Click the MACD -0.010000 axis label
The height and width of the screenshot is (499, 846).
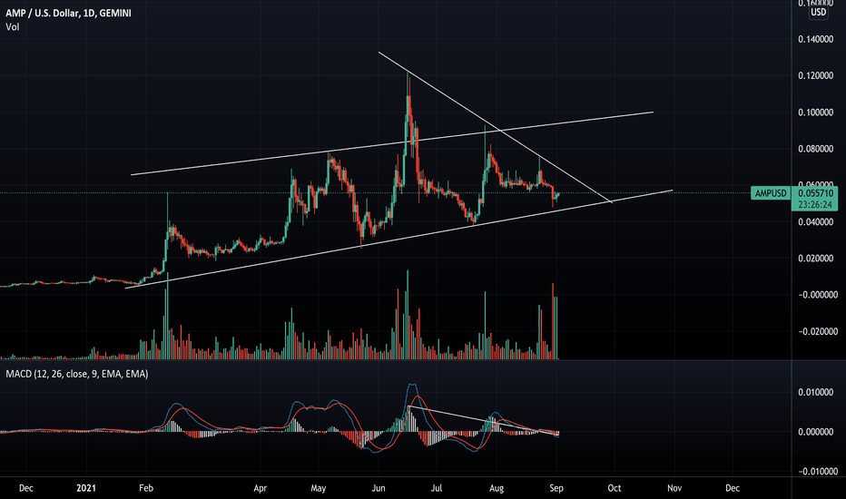[817, 471]
